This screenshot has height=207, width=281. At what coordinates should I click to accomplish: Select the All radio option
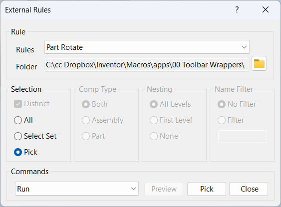[23, 120]
